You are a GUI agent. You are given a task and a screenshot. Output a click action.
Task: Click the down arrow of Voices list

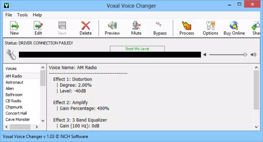point(43,121)
